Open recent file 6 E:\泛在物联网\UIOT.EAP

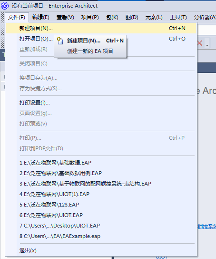(101, 215)
